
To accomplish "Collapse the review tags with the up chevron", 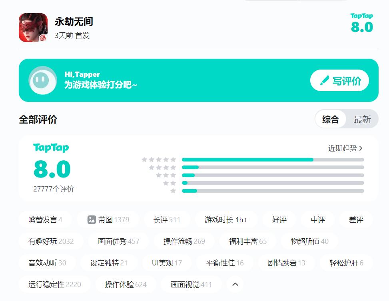I will tap(235, 284).
